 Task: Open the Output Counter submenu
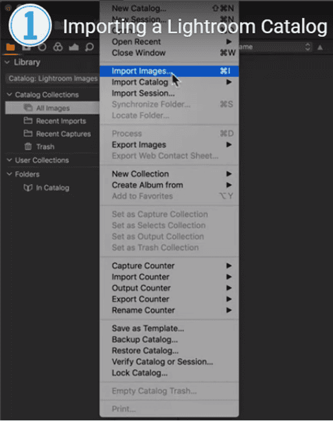169,288
